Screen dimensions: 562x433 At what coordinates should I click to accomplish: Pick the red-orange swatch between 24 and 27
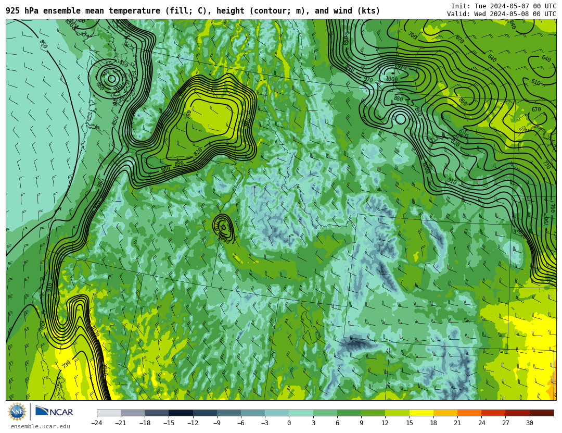pyautogui.click(x=493, y=413)
